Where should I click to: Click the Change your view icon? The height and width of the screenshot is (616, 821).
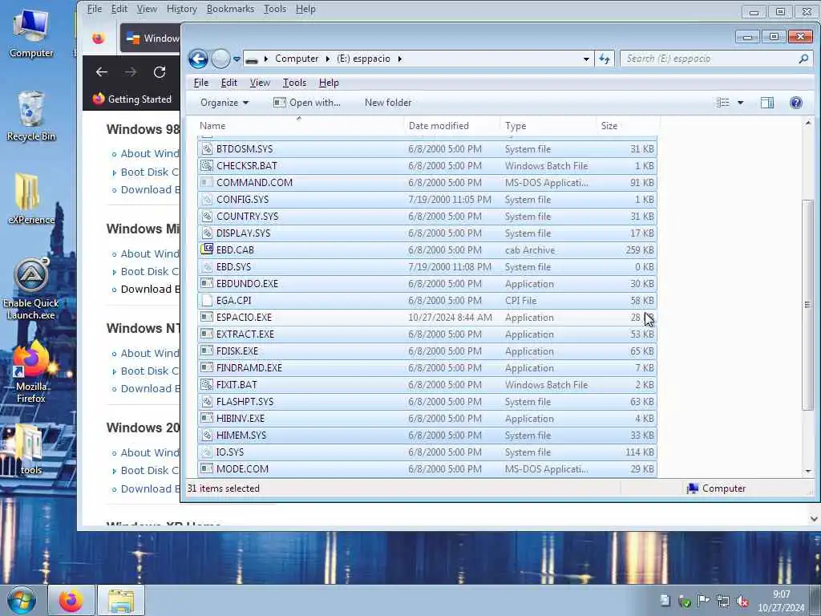pyautogui.click(x=723, y=103)
